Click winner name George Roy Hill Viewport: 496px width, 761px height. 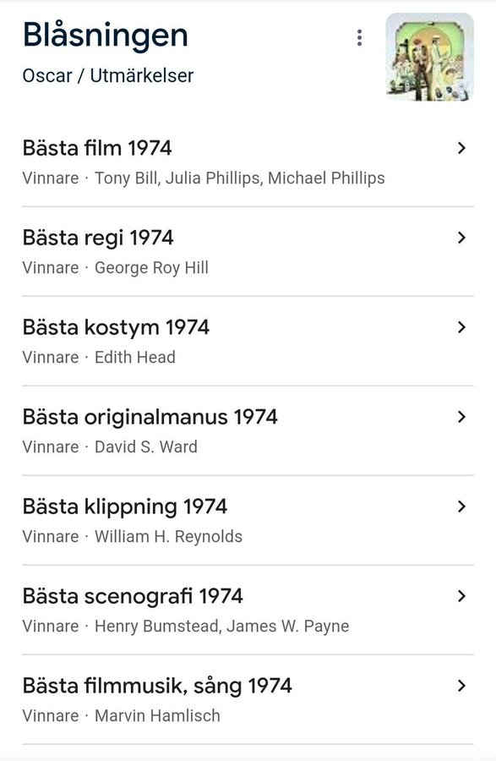click(x=151, y=268)
